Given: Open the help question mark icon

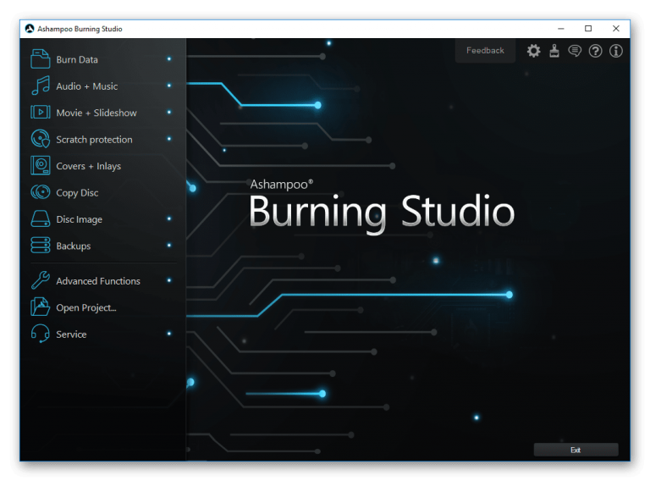Looking at the screenshot, I should (x=595, y=51).
